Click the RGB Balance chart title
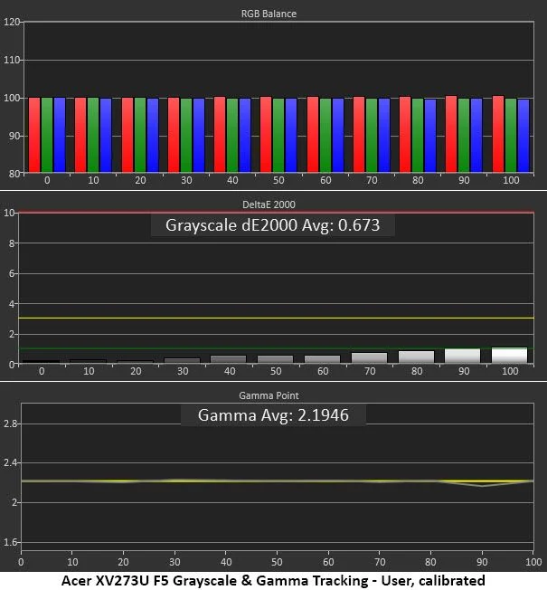The image size is (547, 590). [269, 14]
